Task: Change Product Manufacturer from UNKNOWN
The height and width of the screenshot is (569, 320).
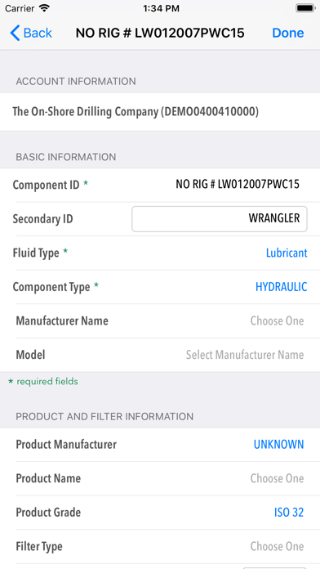Action: (x=160, y=445)
